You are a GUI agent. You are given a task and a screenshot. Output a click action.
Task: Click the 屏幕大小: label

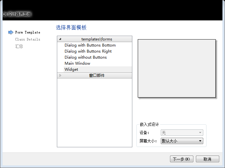(x=148, y=141)
